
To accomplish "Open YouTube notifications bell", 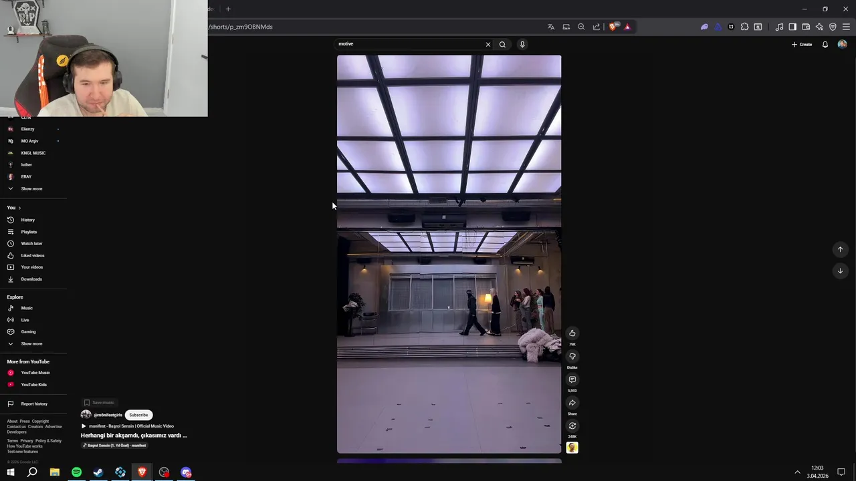I will 825,44.
